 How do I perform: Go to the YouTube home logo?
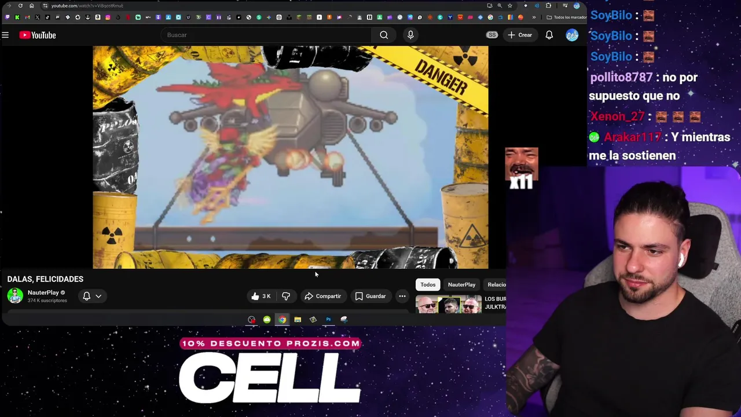coord(38,35)
